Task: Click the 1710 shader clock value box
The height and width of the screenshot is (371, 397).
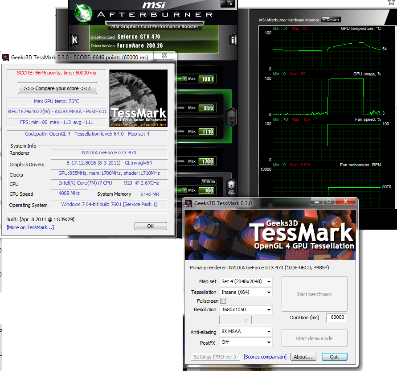Action: [x=208, y=132]
